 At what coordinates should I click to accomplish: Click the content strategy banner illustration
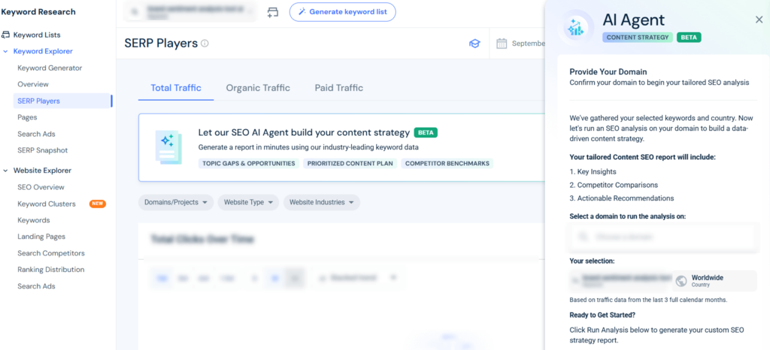point(168,147)
